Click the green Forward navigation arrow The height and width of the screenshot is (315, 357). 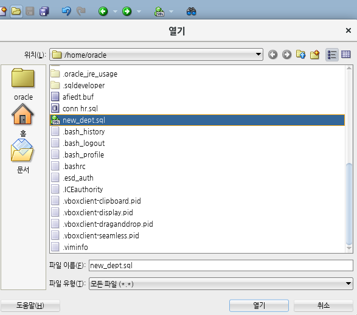(127, 11)
